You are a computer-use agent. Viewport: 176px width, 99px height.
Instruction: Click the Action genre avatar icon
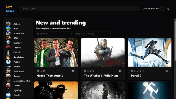(x=8, y=24)
